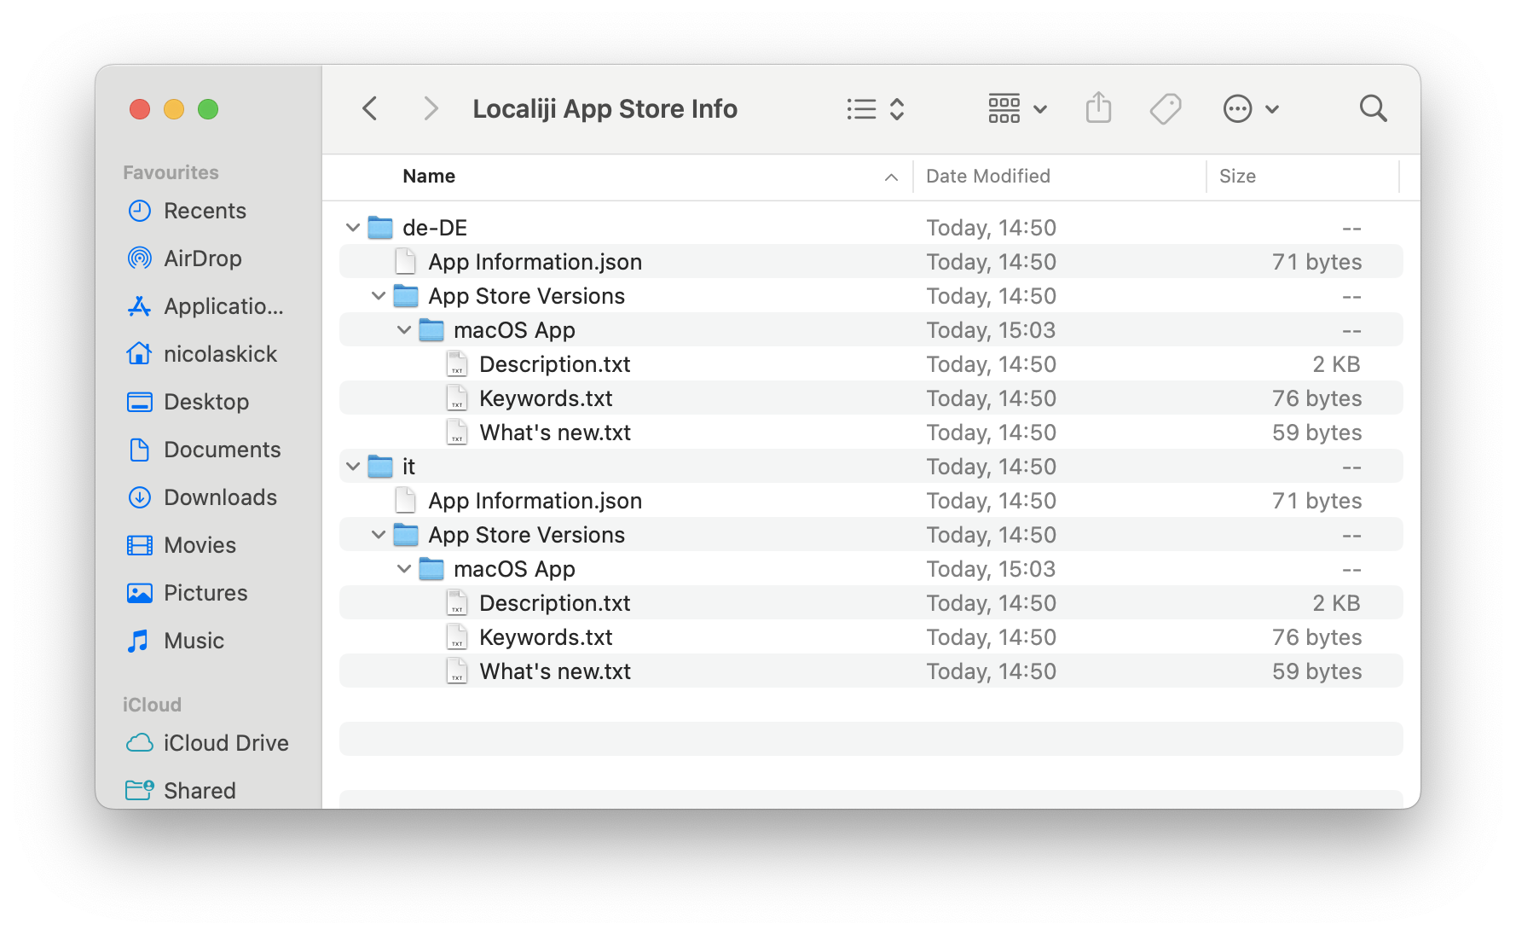
Task: Select App Information.json in the it folder
Action: click(x=871, y=501)
